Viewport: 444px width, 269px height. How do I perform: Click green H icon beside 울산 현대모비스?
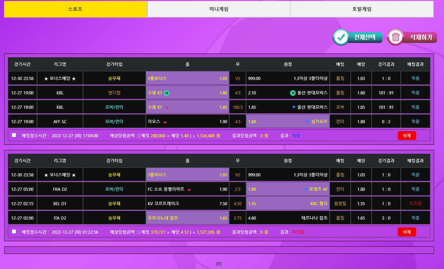tap(293, 93)
